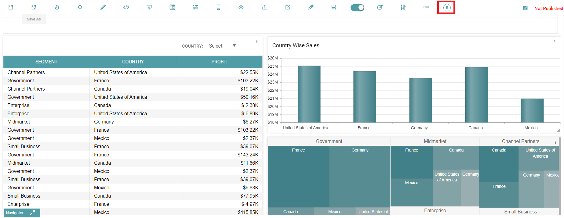
Task: Click the circled S icon in toolbar
Action: click(446, 8)
